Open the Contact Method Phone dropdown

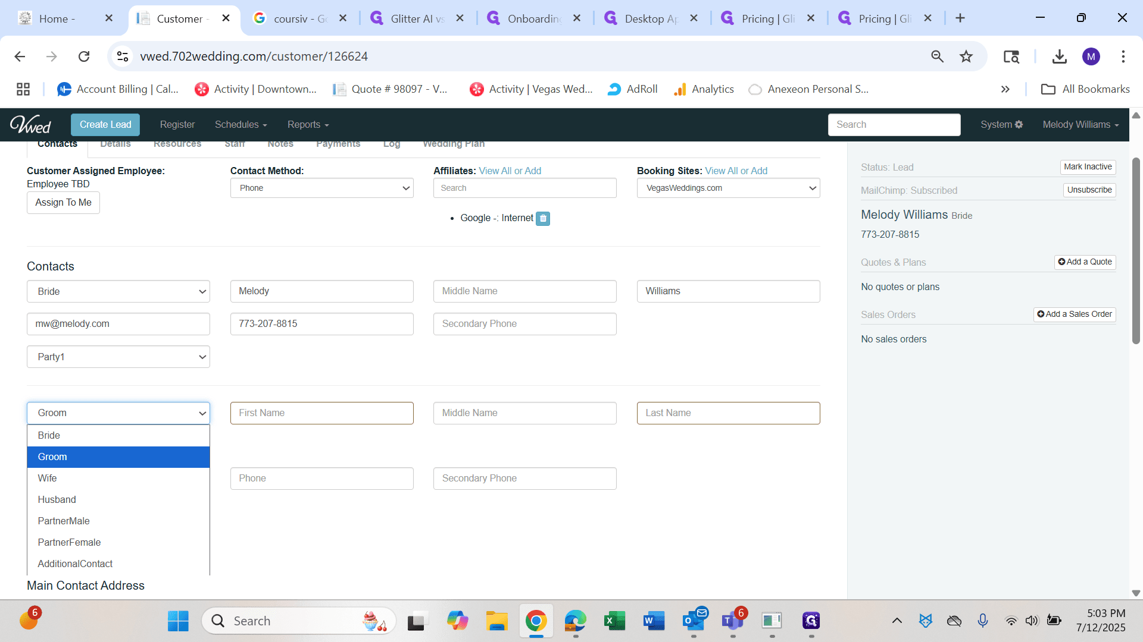click(322, 188)
